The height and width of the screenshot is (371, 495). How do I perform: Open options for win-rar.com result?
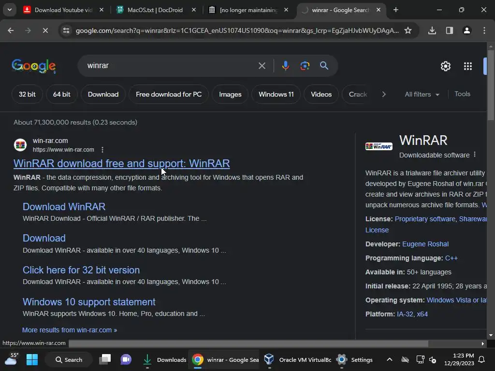(102, 150)
